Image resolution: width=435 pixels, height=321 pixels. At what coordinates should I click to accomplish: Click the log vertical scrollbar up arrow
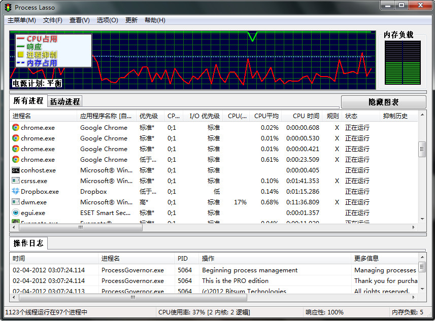(422, 257)
